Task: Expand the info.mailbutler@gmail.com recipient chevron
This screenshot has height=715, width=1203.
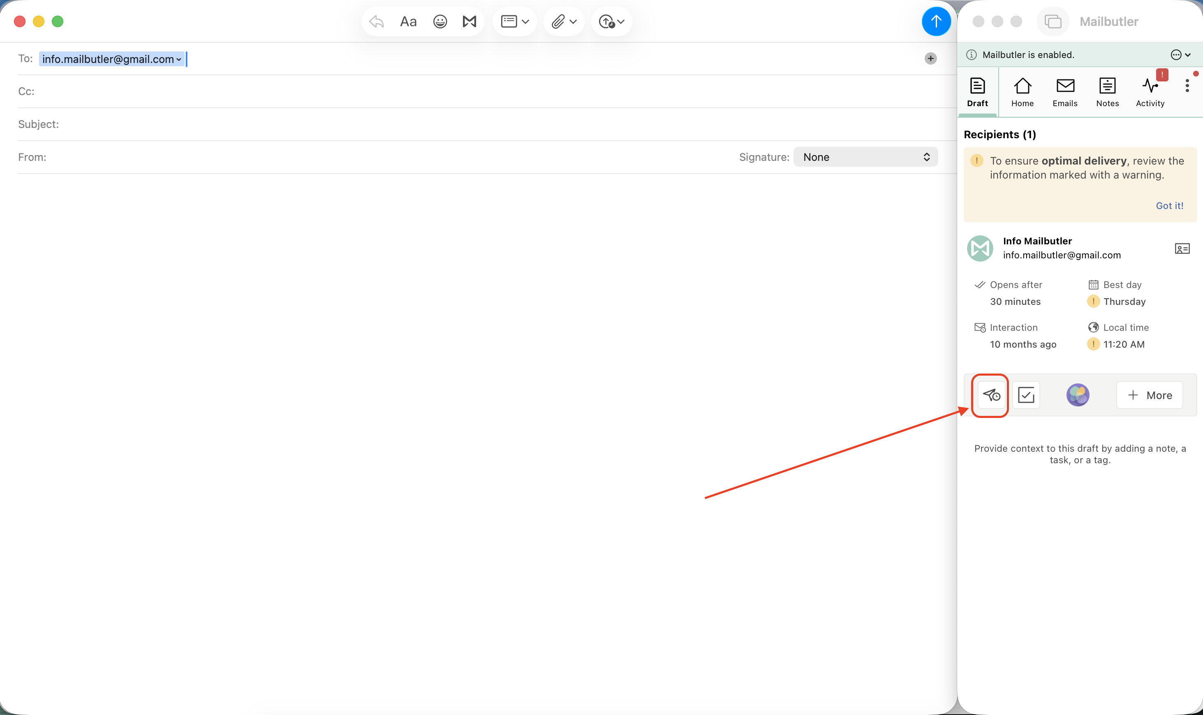Action: [x=179, y=59]
